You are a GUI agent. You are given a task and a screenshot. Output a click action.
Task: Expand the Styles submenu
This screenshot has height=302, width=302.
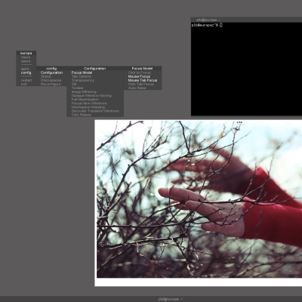tap(51, 76)
